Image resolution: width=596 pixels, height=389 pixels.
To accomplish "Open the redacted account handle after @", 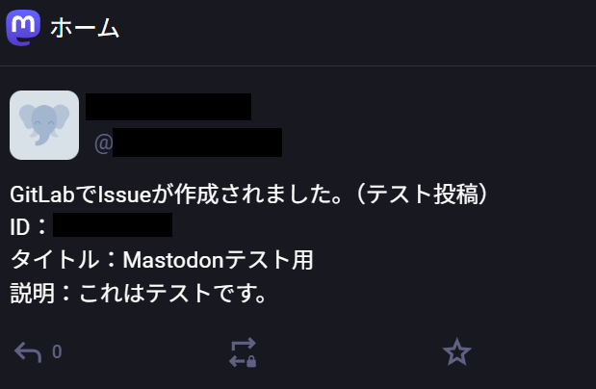I will point(197,143).
